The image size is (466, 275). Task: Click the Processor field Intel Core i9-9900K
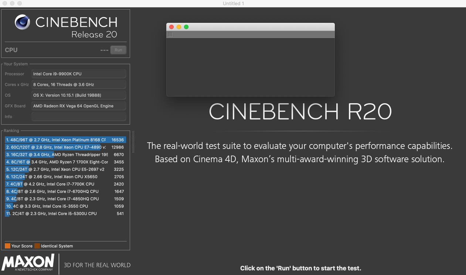(x=79, y=74)
